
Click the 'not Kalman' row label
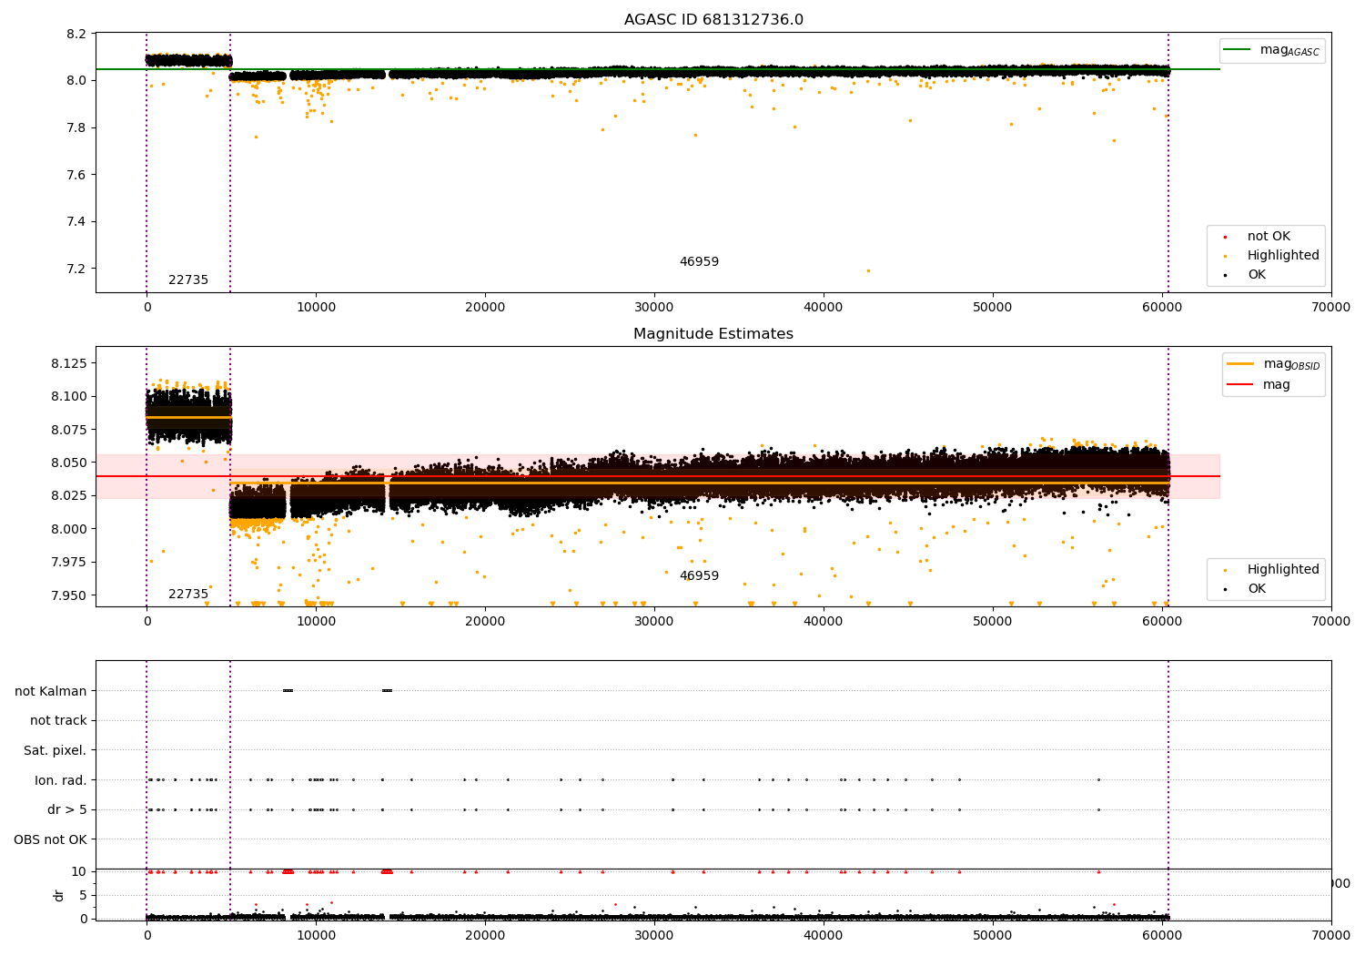click(x=51, y=691)
